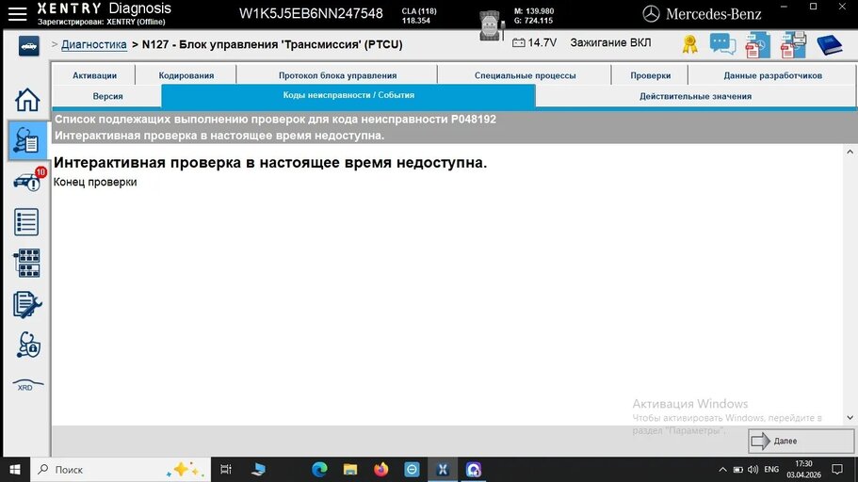Click the CLA (118) model text
Image resolution: width=858 pixels, height=482 pixels.
tap(419, 11)
